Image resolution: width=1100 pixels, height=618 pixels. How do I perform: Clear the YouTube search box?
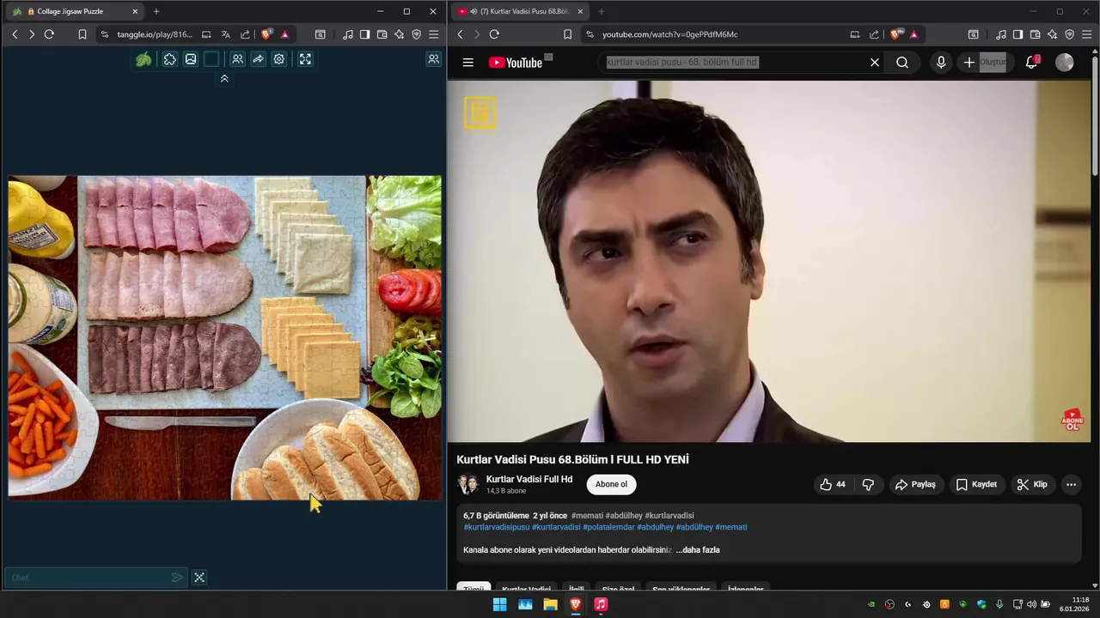point(875,63)
